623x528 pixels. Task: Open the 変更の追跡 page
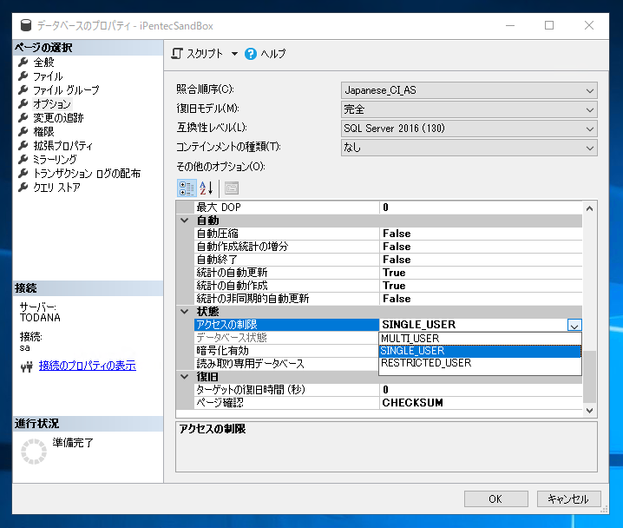coord(58,118)
